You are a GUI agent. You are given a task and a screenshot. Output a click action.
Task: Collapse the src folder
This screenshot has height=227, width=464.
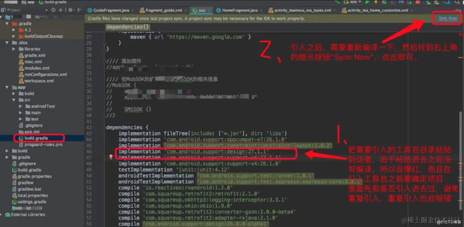click(x=14, y=100)
